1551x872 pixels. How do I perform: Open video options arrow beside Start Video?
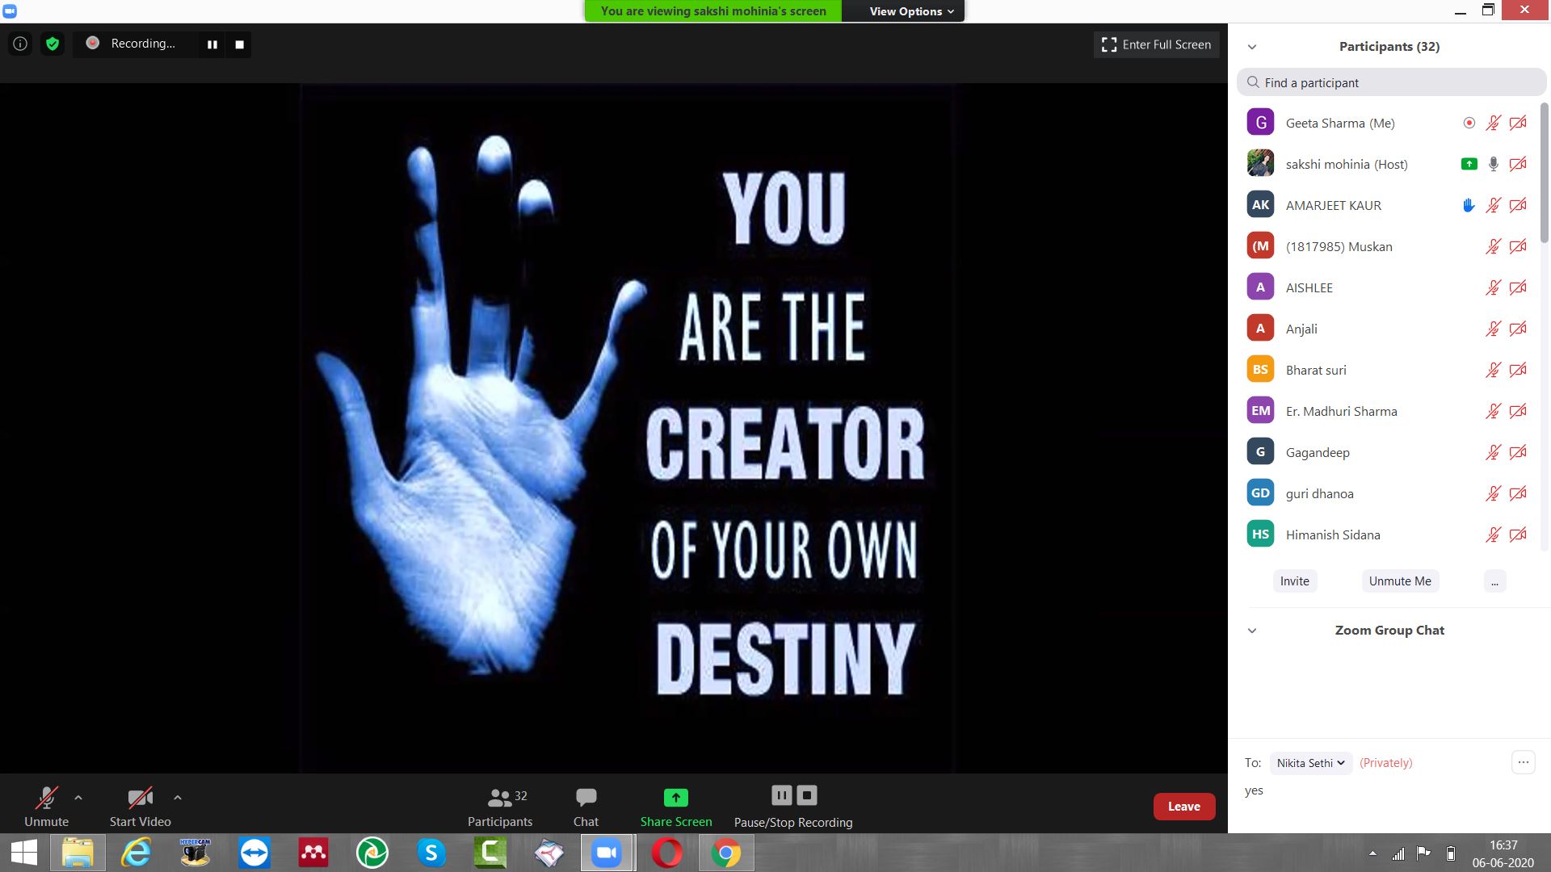tap(178, 798)
